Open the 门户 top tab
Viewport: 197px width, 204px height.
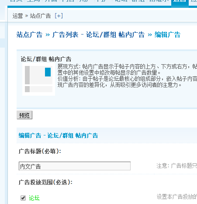point(103,1)
